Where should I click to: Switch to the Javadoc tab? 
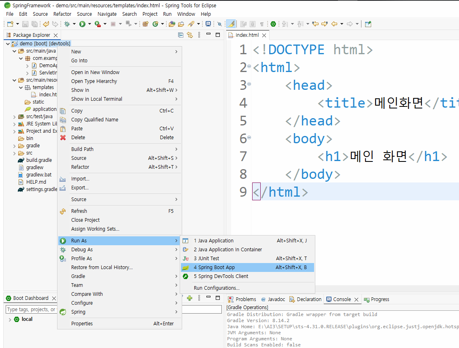pos(273,299)
